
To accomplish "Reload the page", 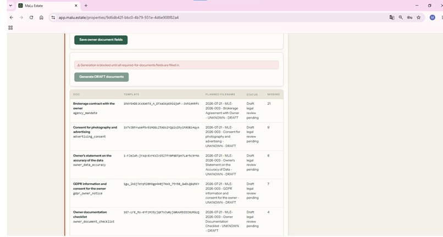I will click(31, 18).
